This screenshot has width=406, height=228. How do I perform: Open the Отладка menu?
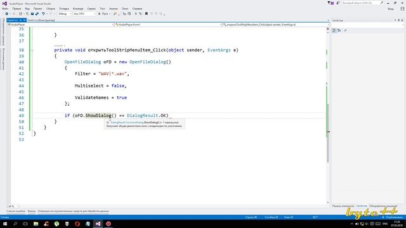[x=63, y=8]
